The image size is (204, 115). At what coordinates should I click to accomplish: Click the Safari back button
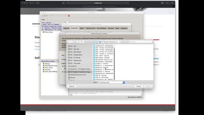click(x=31, y=3)
